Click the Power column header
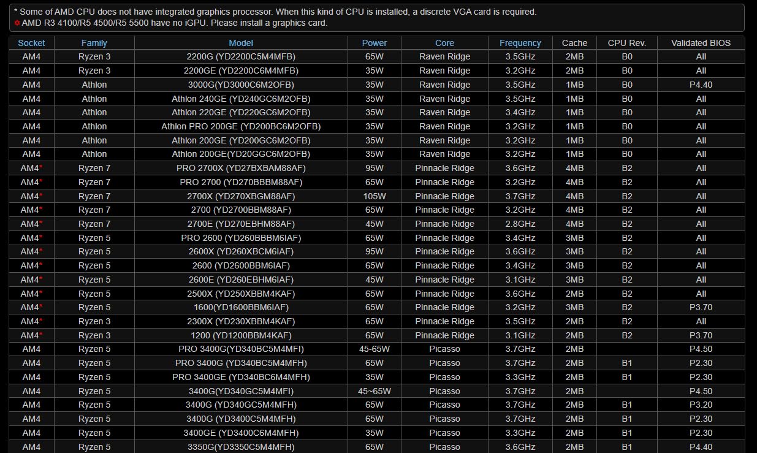This screenshot has width=757, height=453. click(374, 43)
